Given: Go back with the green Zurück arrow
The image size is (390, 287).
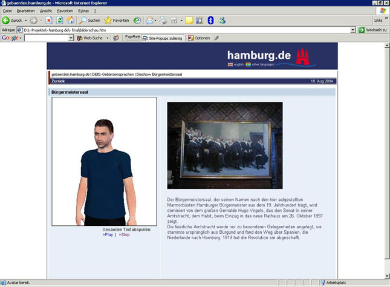Looking at the screenshot, I should (x=12, y=20).
